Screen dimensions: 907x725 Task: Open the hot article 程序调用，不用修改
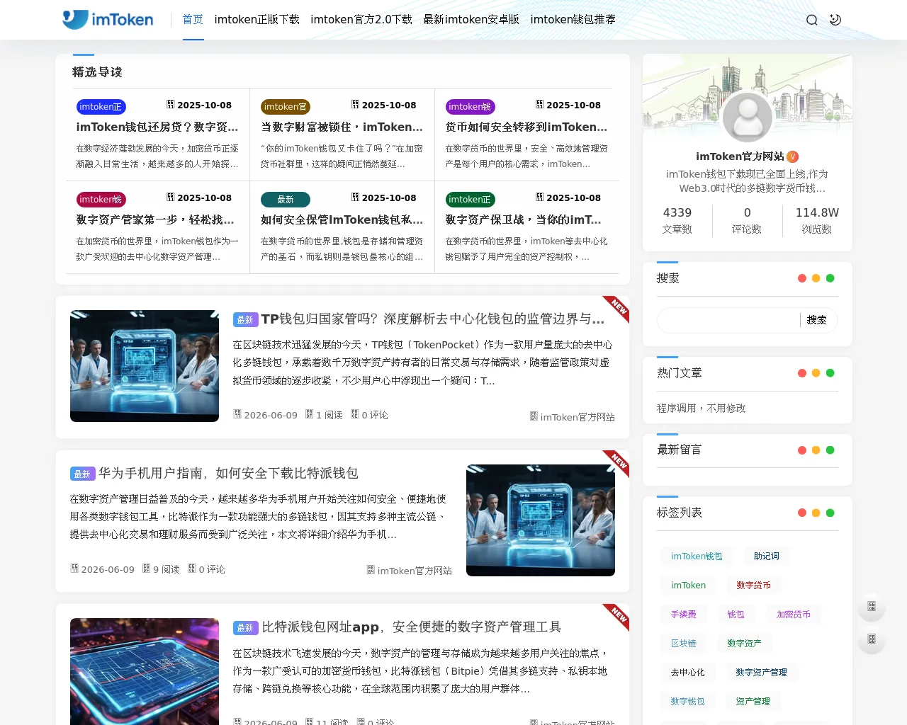[x=701, y=409]
